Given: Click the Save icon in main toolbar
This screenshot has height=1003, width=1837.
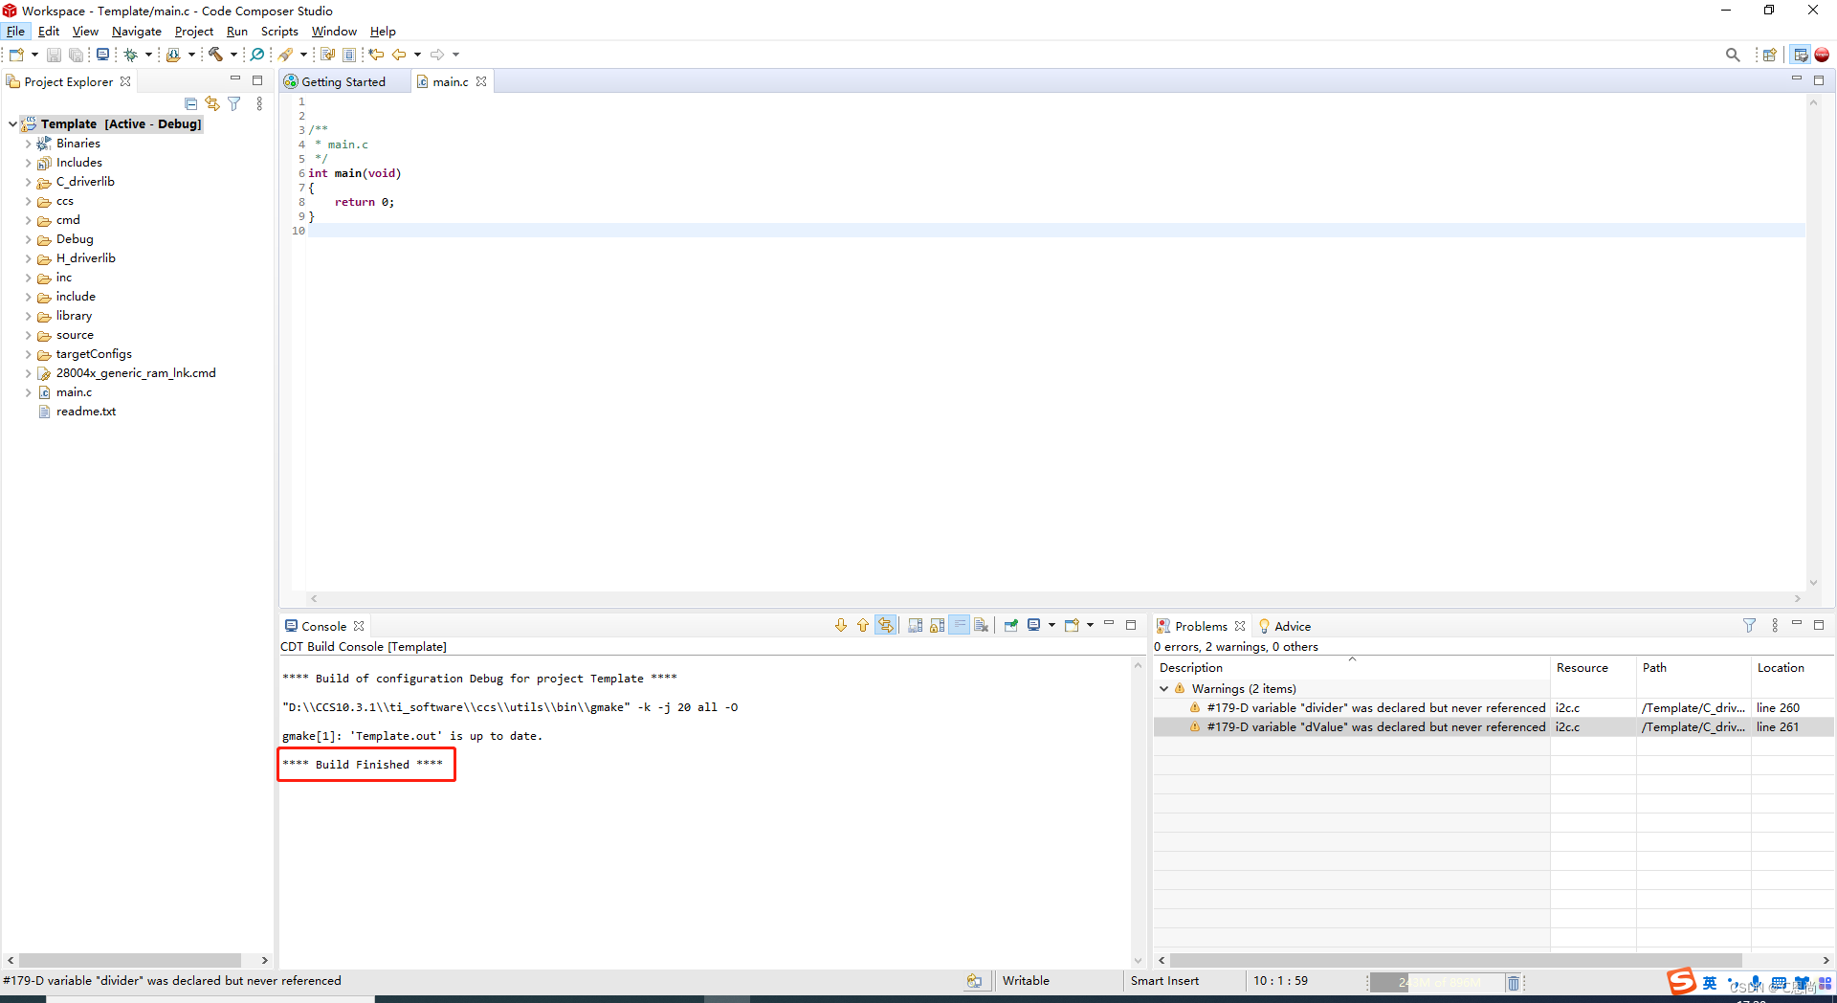Looking at the screenshot, I should [x=55, y=55].
